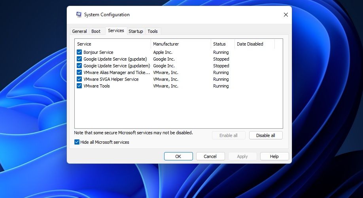Close the System Configuration dialog
Image resolution: width=363 pixels, height=198 pixels.
point(285,15)
